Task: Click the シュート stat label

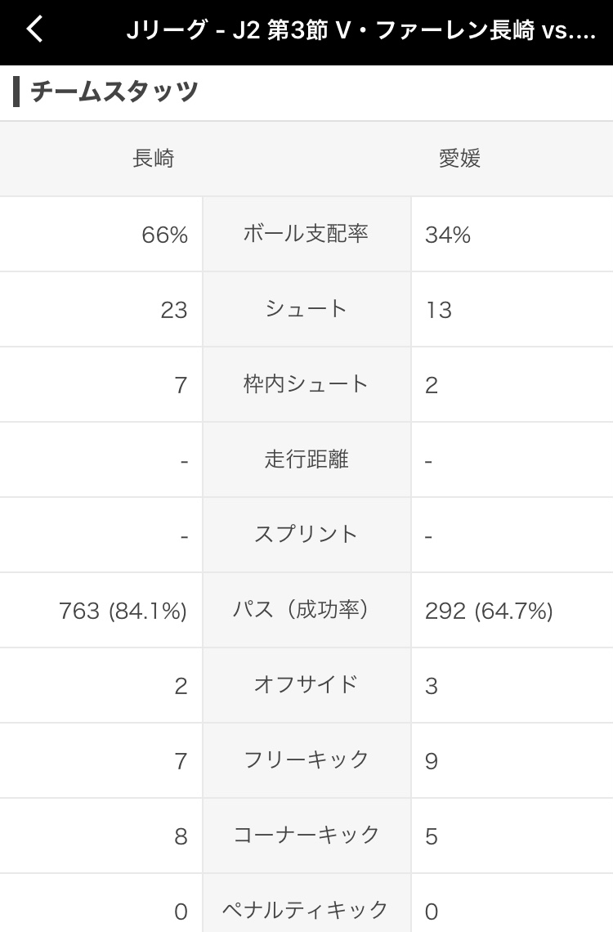Action: tap(306, 309)
